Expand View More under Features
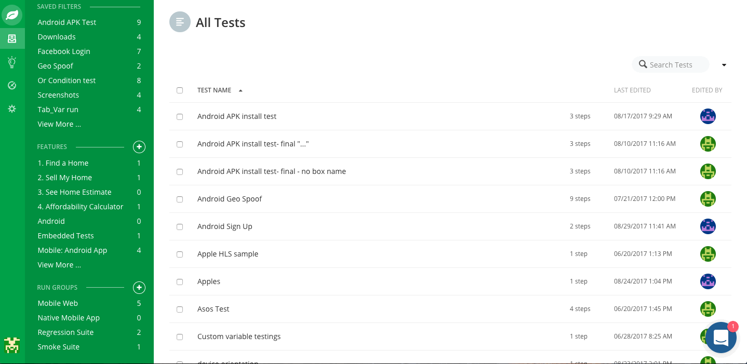747x364 pixels. pyautogui.click(x=59, y=265)
